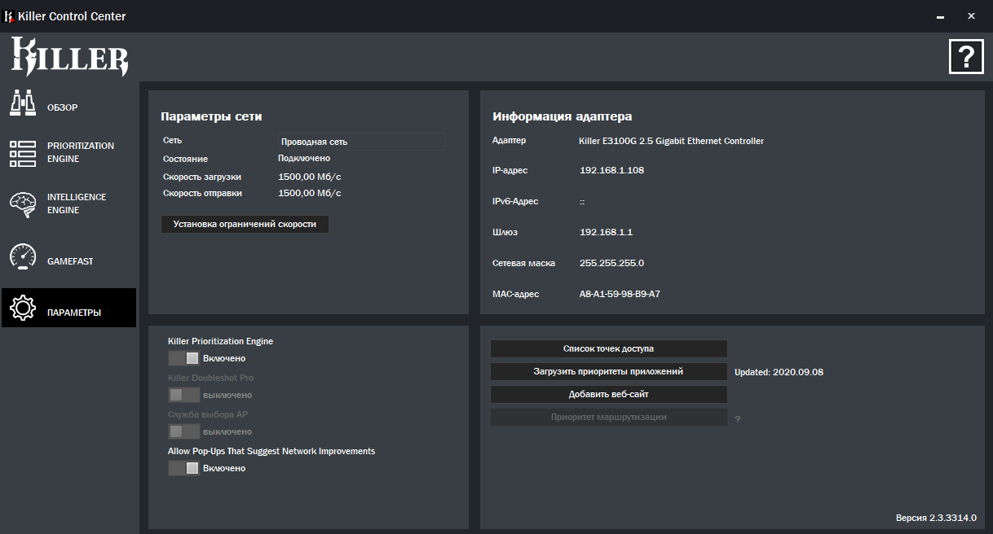Click small question mark beside routing priority
993x534 pixels.
[738, 419]
